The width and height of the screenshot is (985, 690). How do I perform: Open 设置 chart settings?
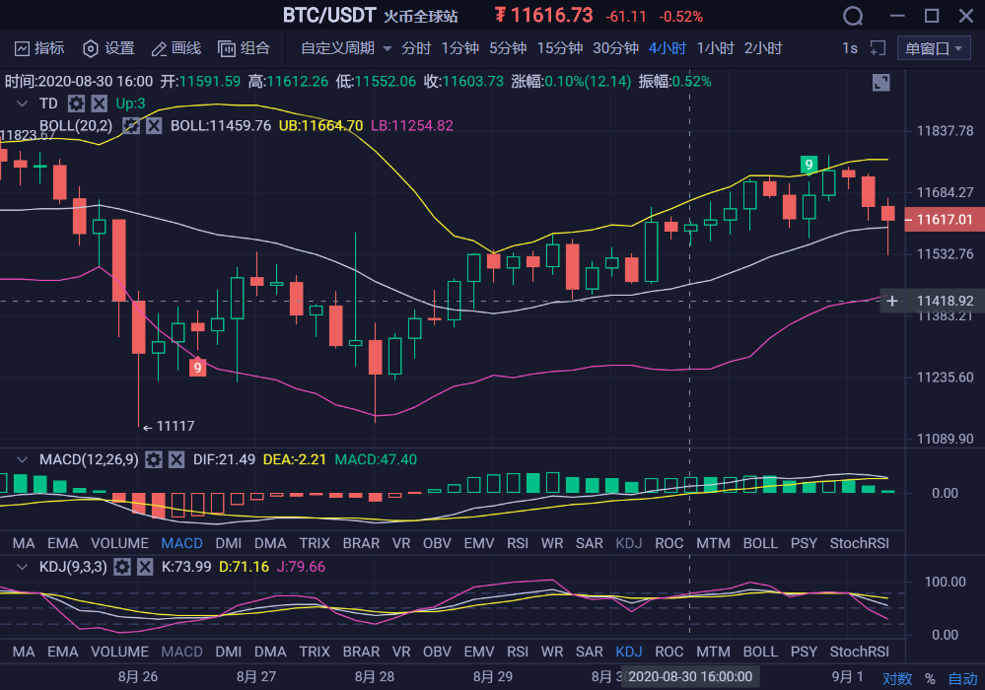click(x=108, y=48)
